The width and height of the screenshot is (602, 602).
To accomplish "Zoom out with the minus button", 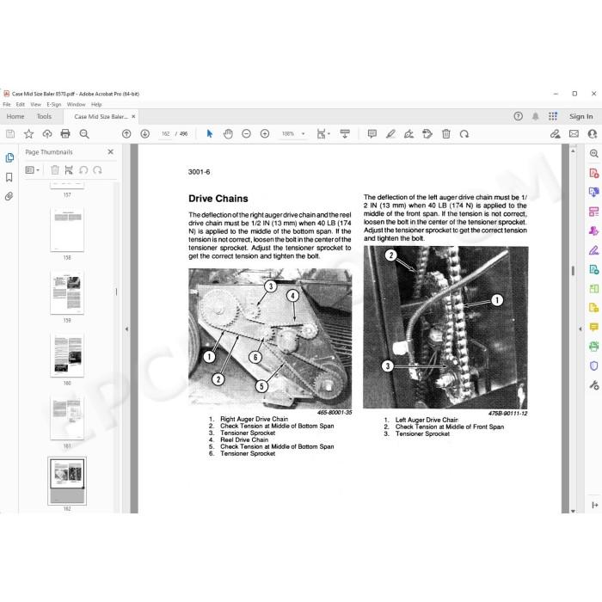I will coord(247,133).
